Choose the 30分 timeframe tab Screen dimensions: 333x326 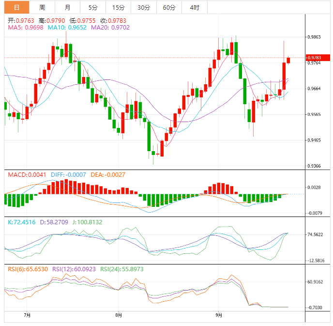pos(144,7)
